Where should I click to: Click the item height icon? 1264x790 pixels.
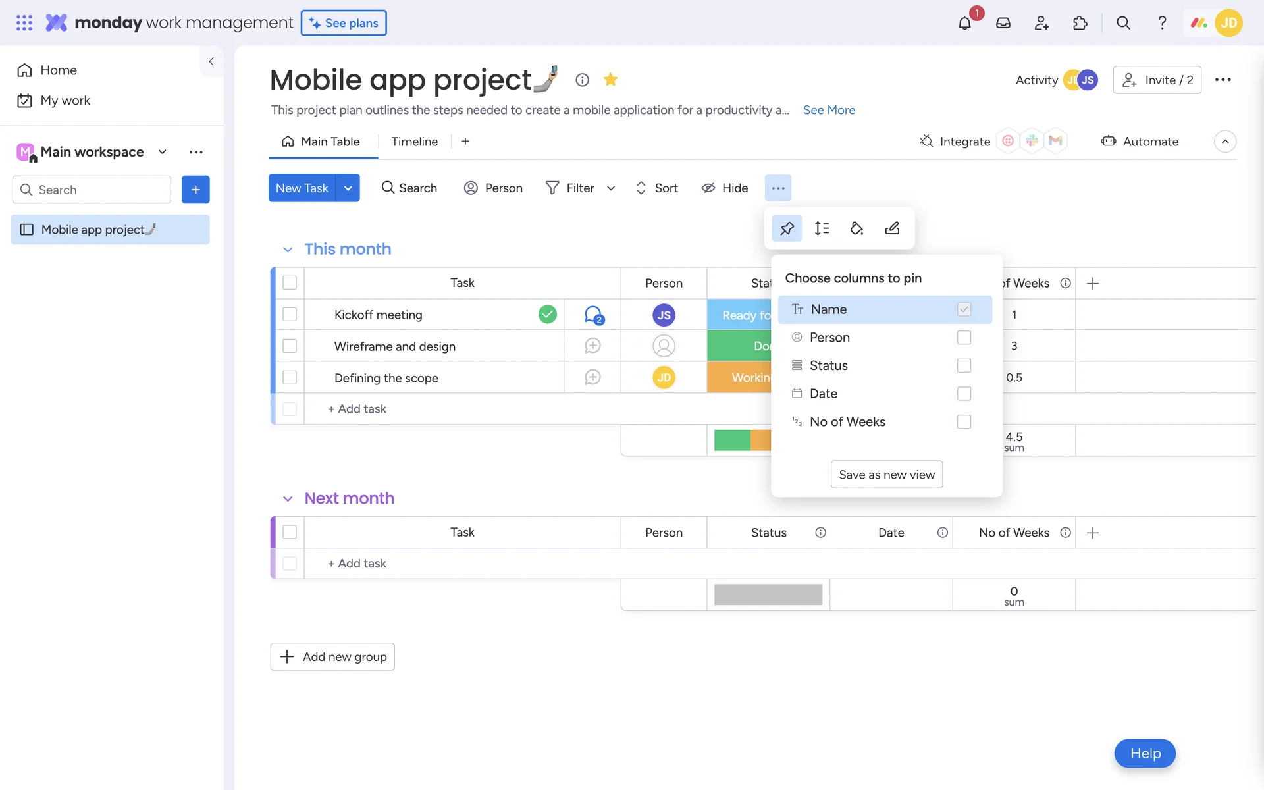[822, 228]
